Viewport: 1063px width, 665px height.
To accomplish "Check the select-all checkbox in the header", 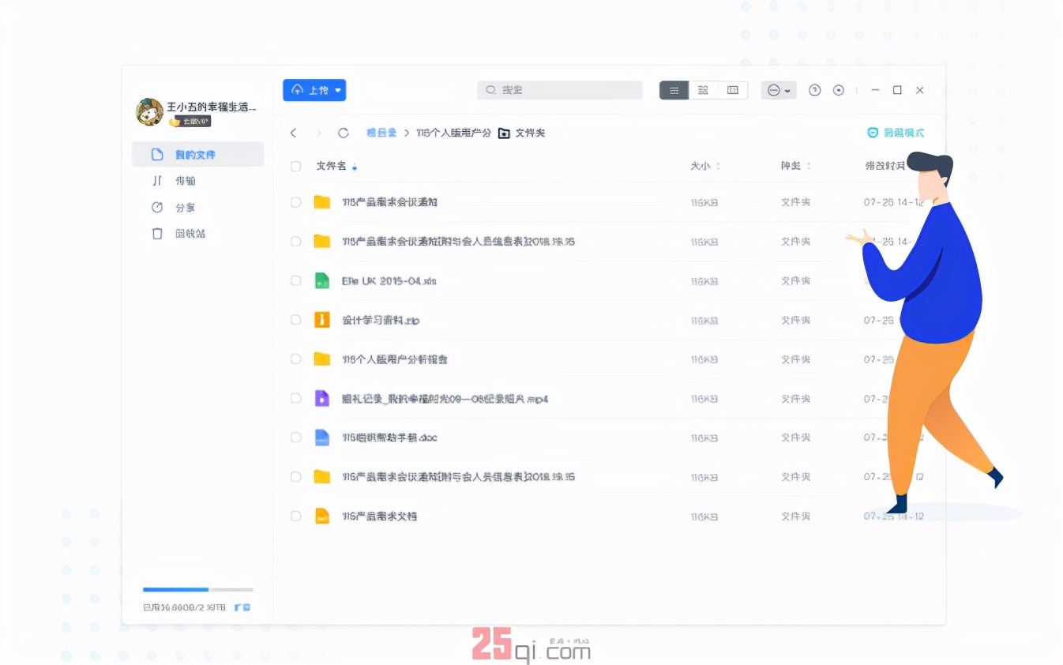I will [x=295, y=166].
